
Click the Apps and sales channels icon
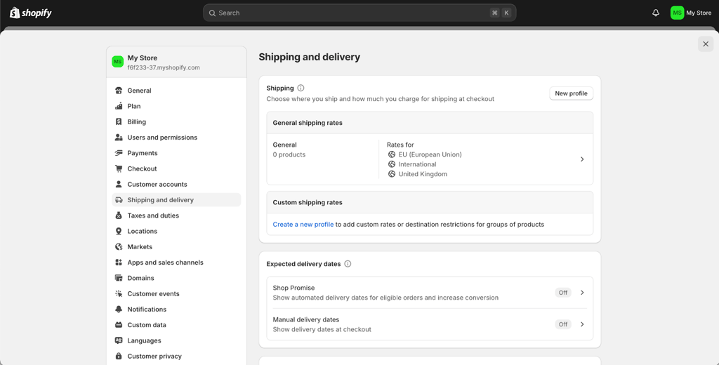[119, 262]
